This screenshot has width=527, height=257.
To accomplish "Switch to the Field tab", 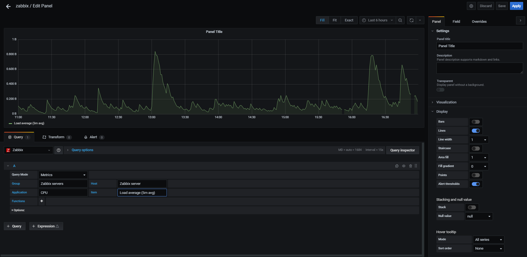I will pyautogui.click(x=456, y=21).
